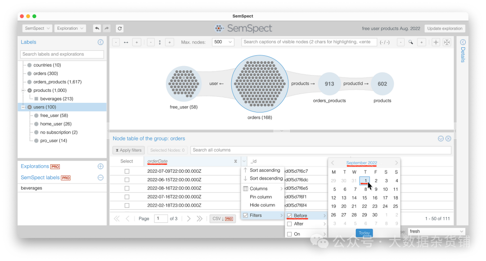Image resolution: width=486 pixels, height=261 pixels.
Task: Click the CSV export PRO button
Action: tap(223, 219)
